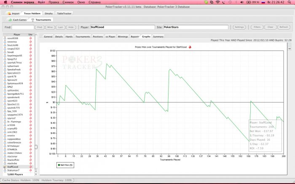Image resolution: width=295 pixels, height=184 pixels.
Task: Click the Import tab icon
Action: pos(8,13)
